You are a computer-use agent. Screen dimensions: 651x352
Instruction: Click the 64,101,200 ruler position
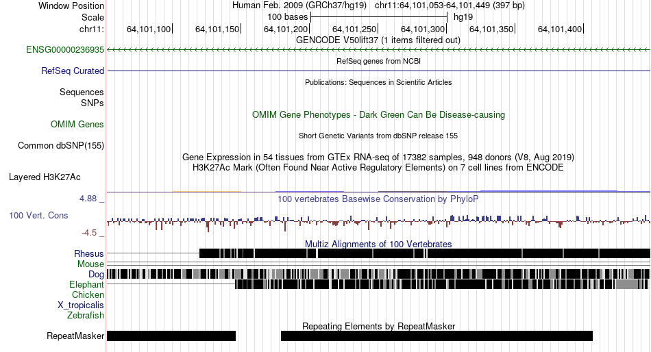286,29
